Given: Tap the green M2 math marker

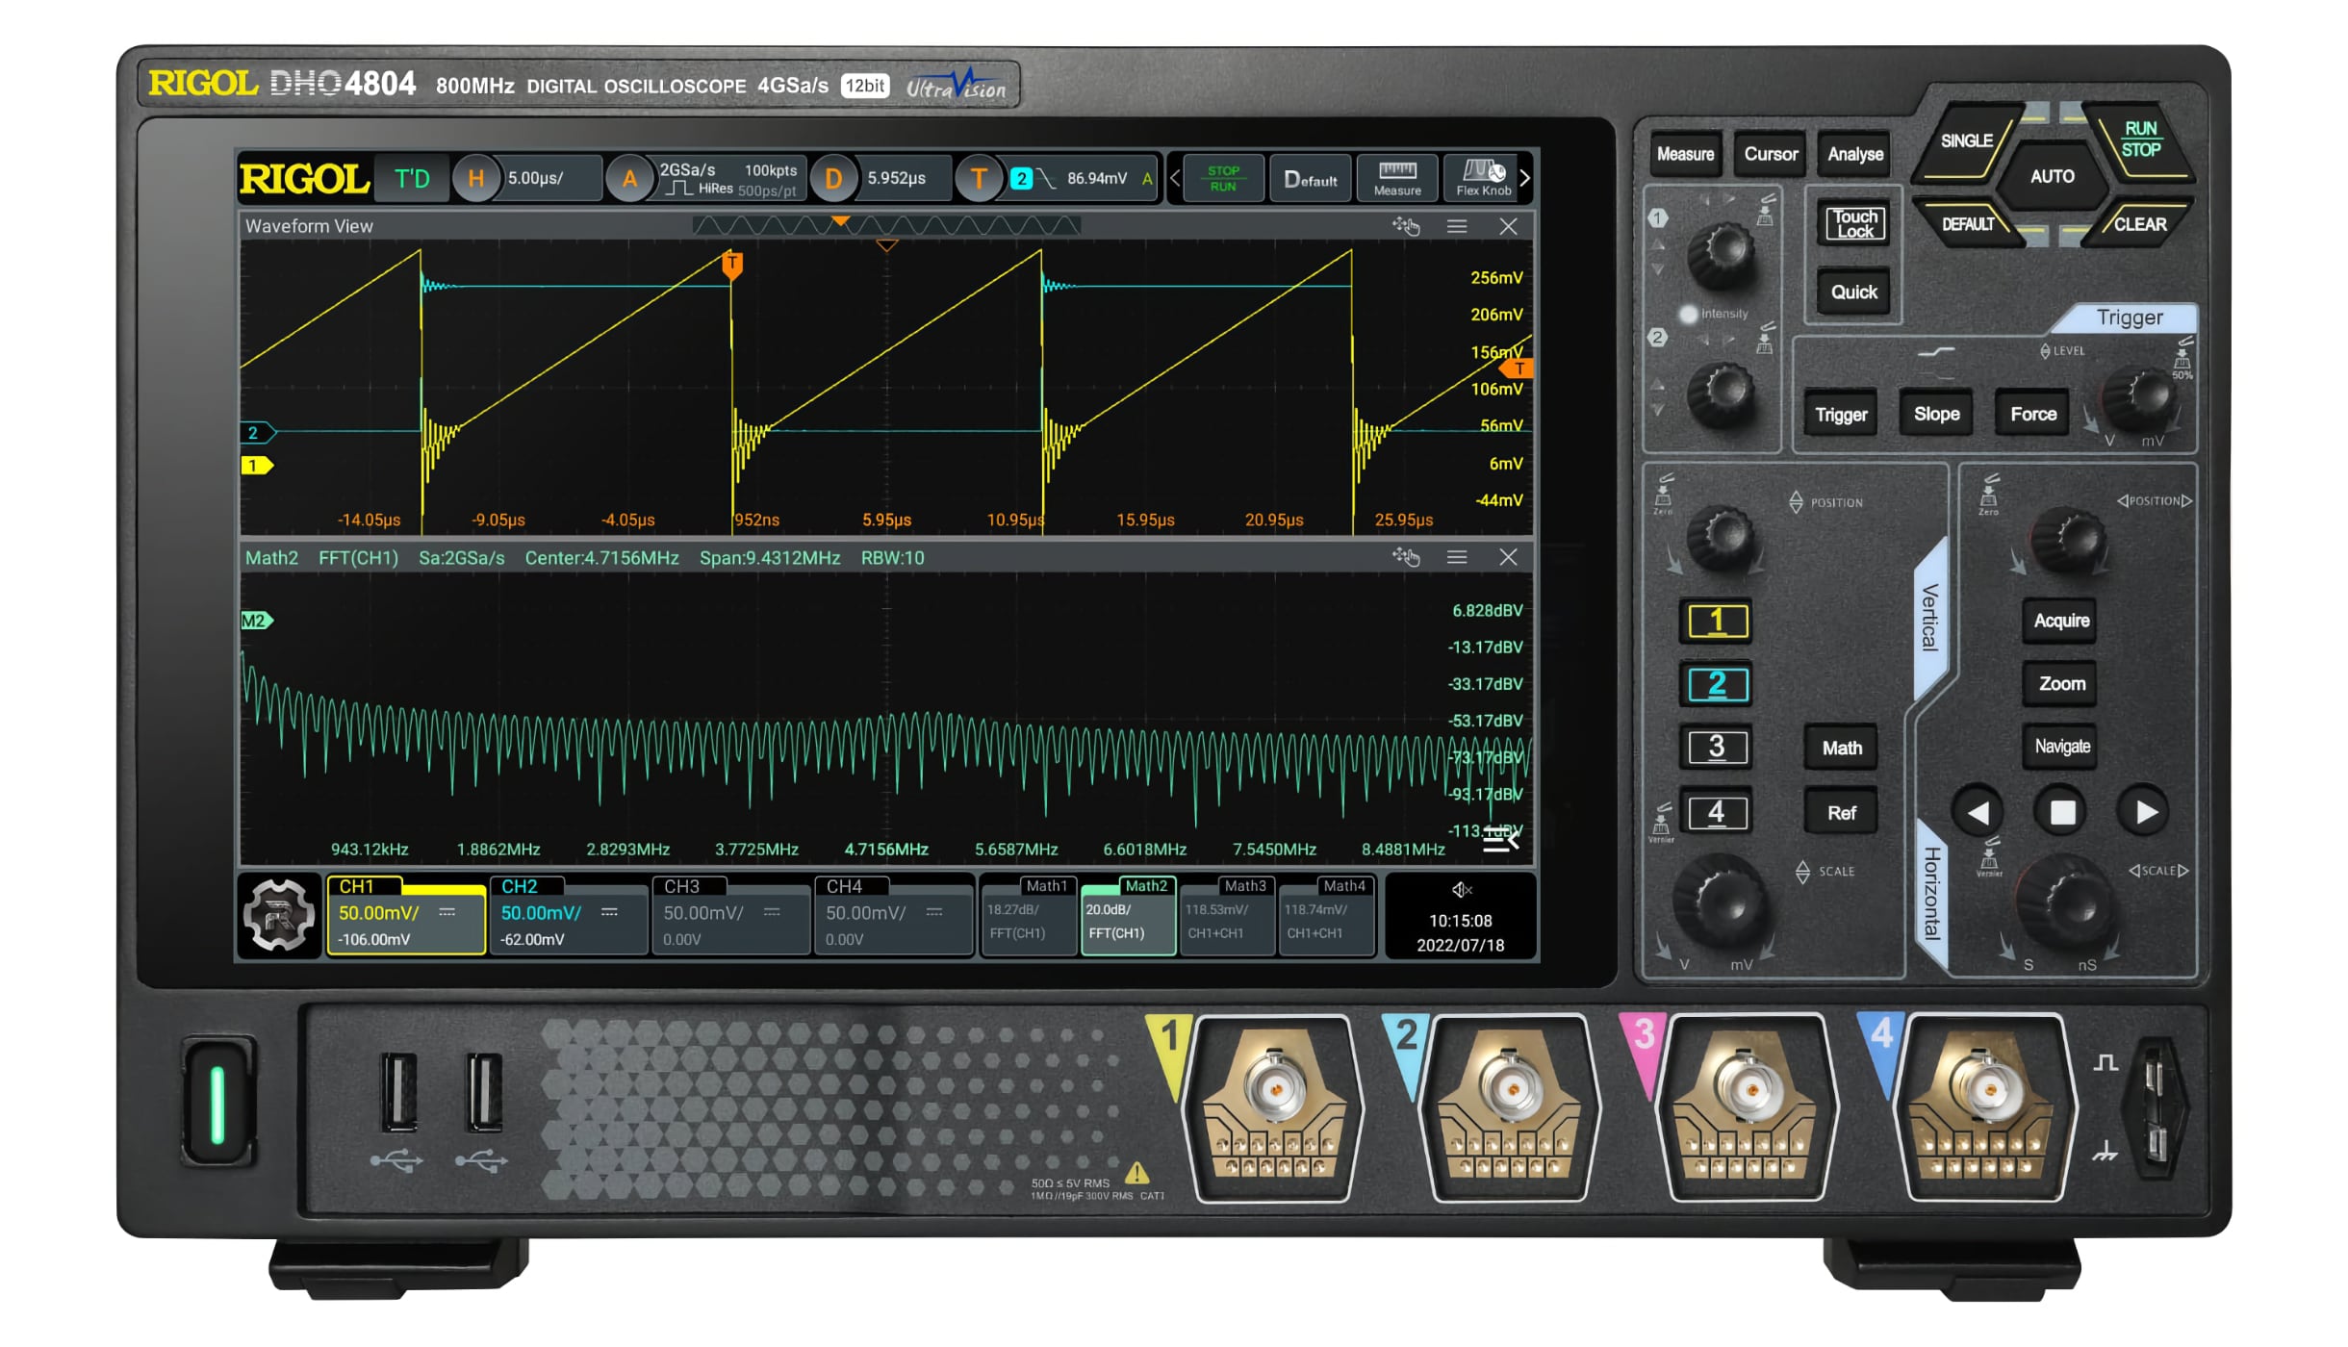Looking at the screenshot, I should 257,621.
